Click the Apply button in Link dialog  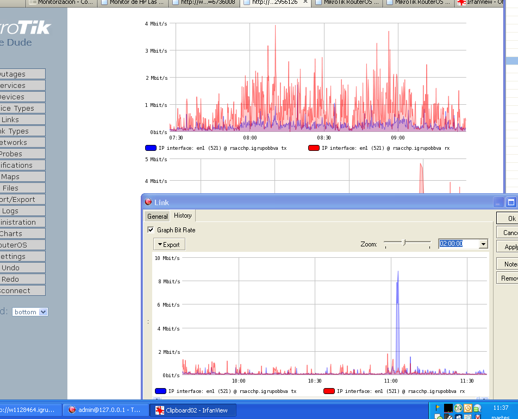coord(508,247)
